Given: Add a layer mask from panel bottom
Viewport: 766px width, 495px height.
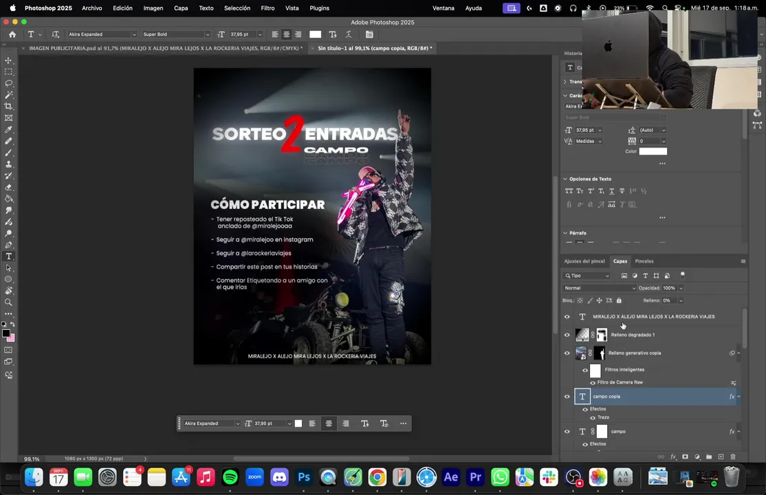Looking at the screenshot, I should click(x=685, y=457).
